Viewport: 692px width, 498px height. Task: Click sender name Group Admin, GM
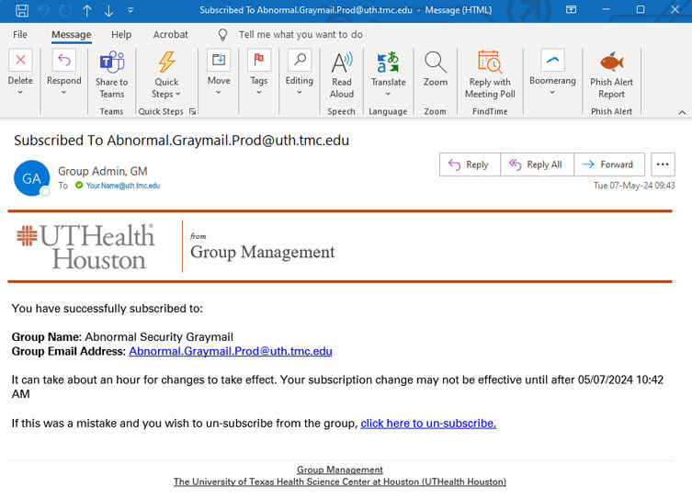click(x=103, y=171)
